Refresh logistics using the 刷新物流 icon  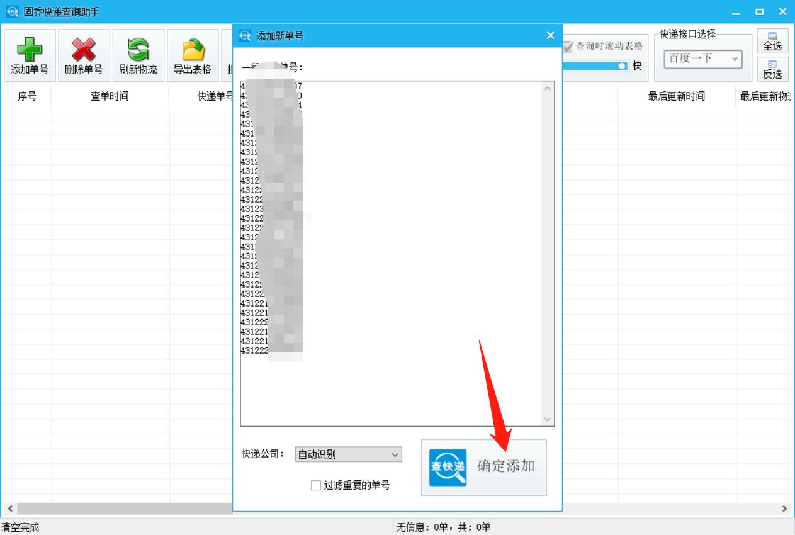[x=138, y=49]
